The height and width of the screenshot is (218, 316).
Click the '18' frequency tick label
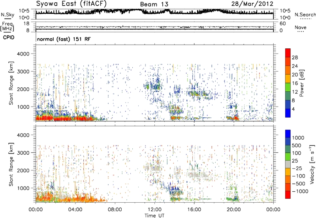26,24
